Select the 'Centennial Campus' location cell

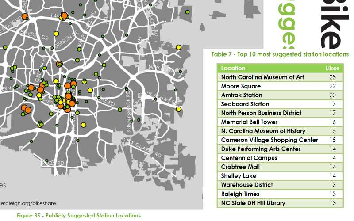249,158
